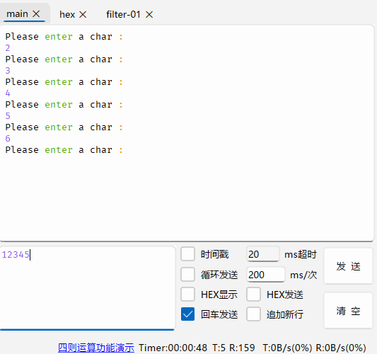Click the received text '2' line
Viewport: 377px width, 354px height.
pos(8,48)
